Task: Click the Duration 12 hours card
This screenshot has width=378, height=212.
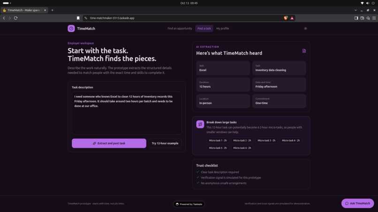Action: tap(223, 84)
